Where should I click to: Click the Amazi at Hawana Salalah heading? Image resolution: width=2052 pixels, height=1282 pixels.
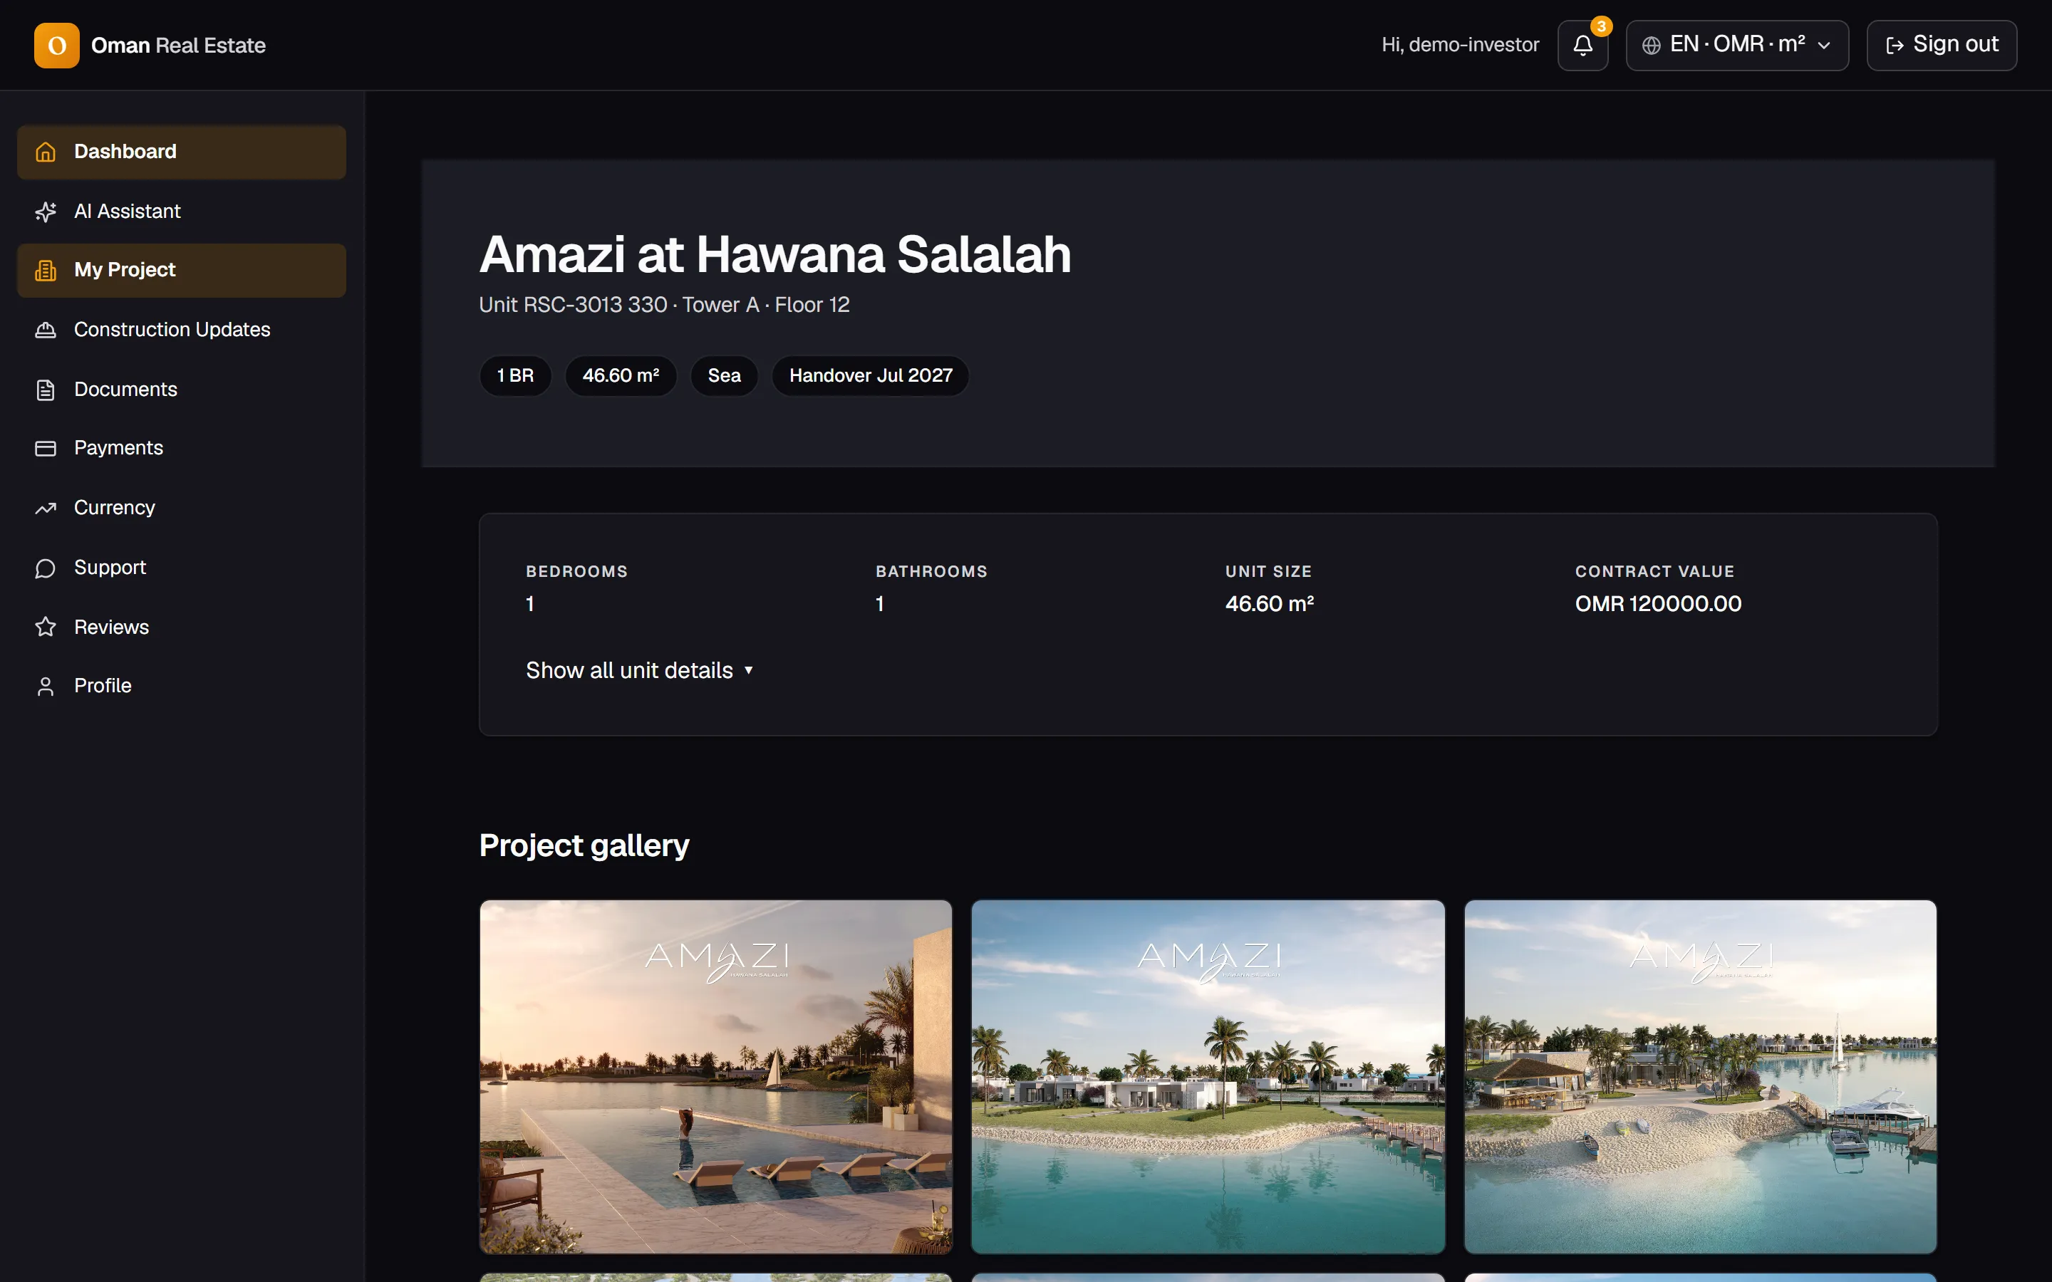coord(775,254)
